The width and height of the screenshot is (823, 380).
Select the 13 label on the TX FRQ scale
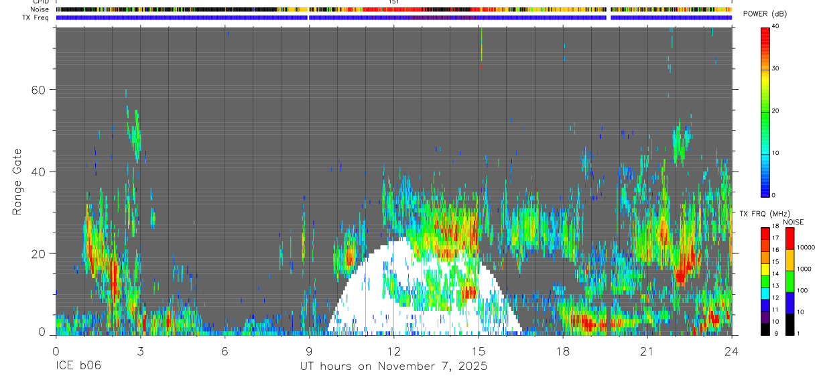pos(775,286)
